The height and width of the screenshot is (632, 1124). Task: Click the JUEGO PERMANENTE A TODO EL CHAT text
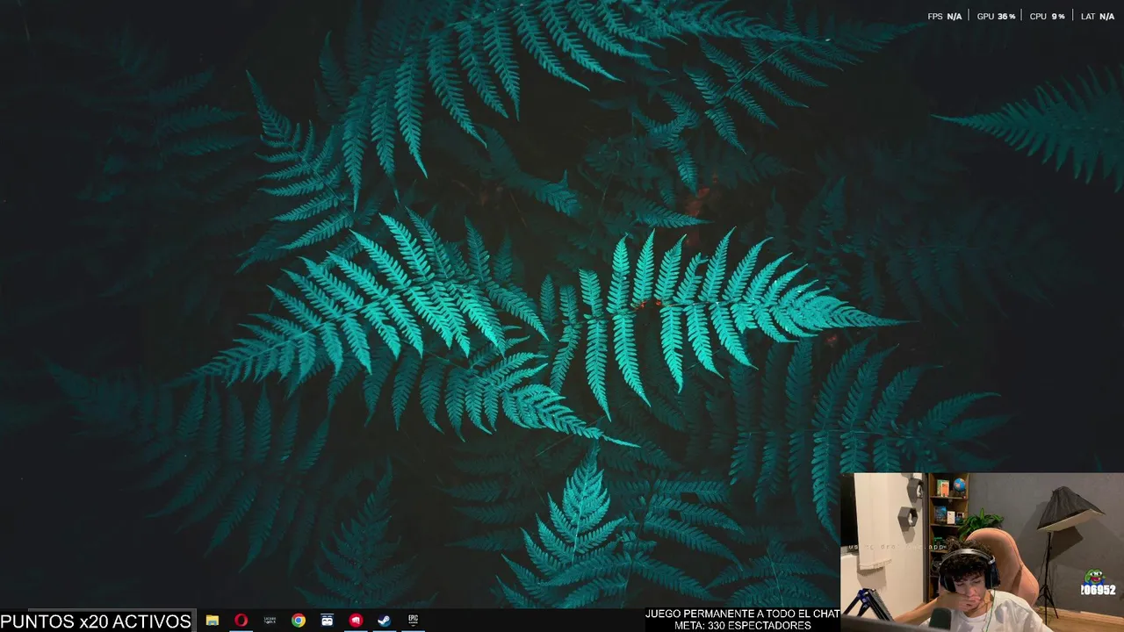pyautogui.click(x=743, y=614)
